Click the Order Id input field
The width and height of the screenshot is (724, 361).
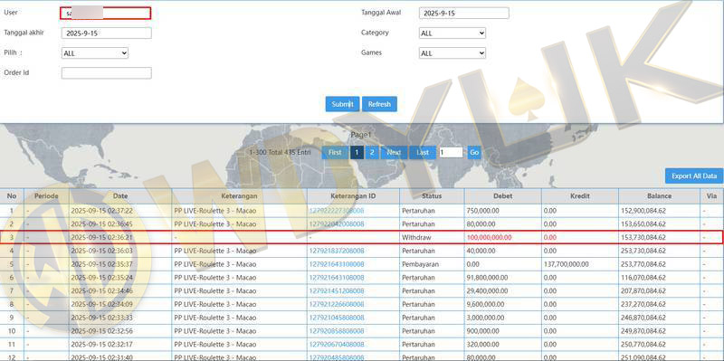tap(106, 73)
